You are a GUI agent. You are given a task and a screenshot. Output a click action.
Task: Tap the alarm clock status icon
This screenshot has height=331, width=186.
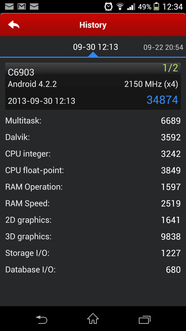coord(109,6)
